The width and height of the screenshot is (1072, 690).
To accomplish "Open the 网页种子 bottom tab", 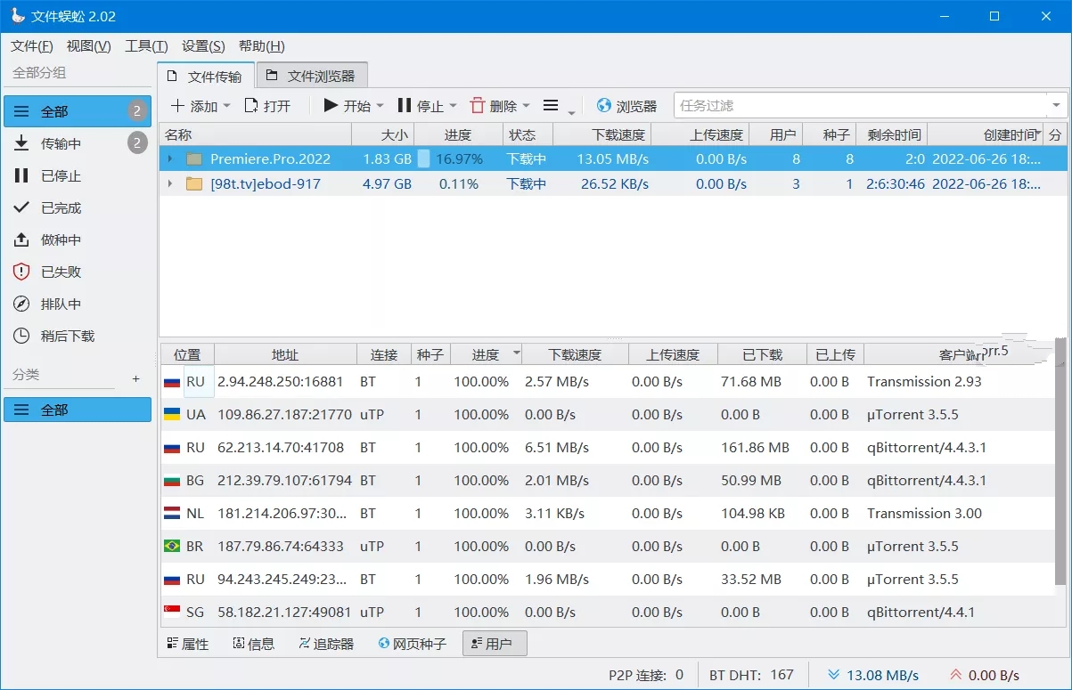I will click(412, 644).
